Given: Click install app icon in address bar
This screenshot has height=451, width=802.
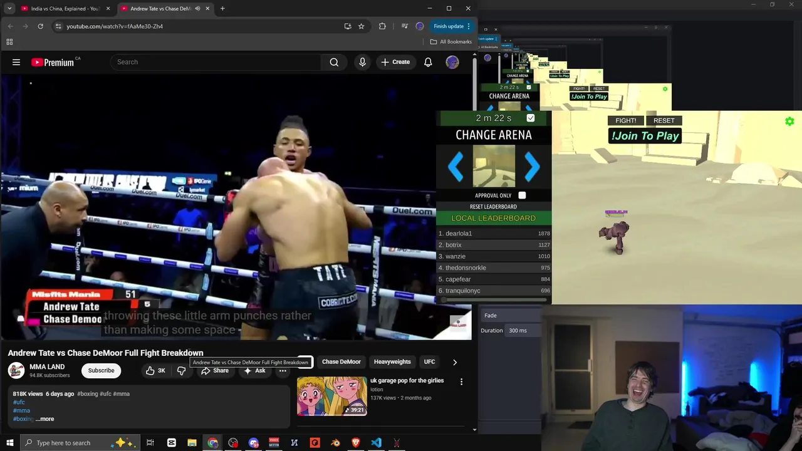Looking at the screenshot, I should [348, 26].
